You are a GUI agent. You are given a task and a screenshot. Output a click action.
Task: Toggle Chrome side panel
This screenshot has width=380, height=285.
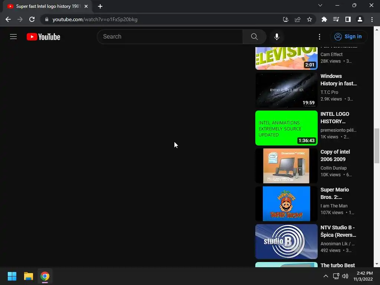(x=348, y=19)
